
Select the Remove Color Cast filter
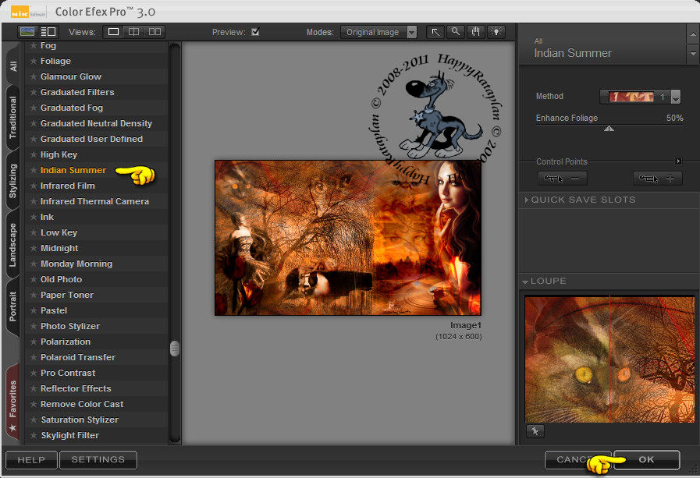point(82,404)
